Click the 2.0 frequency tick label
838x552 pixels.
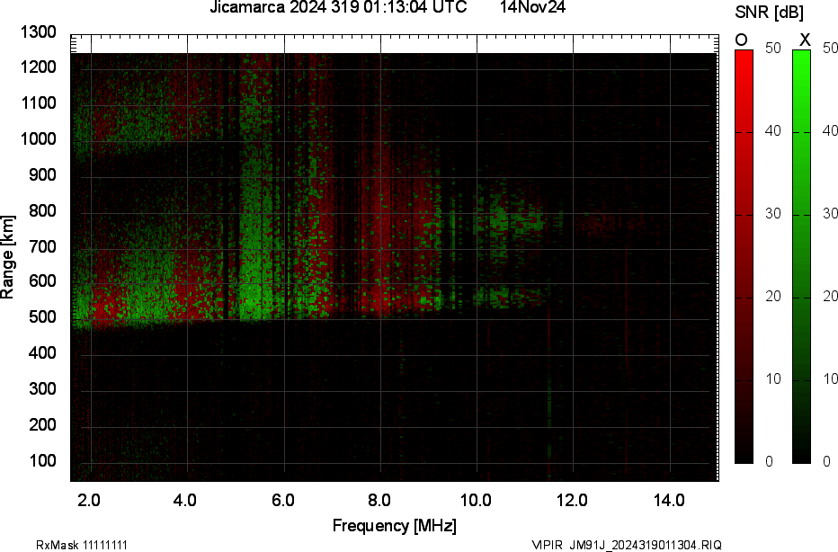tap(89, 500)
